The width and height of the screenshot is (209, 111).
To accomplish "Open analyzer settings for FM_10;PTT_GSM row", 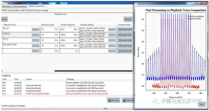I will coord(112,46).
